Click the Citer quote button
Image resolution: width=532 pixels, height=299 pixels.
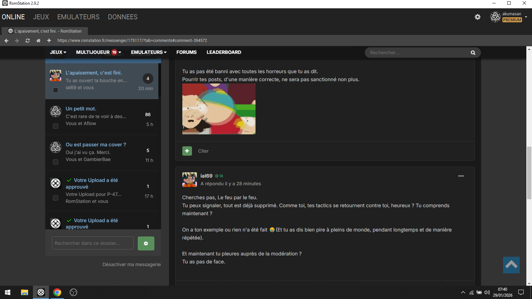(203, 151)
